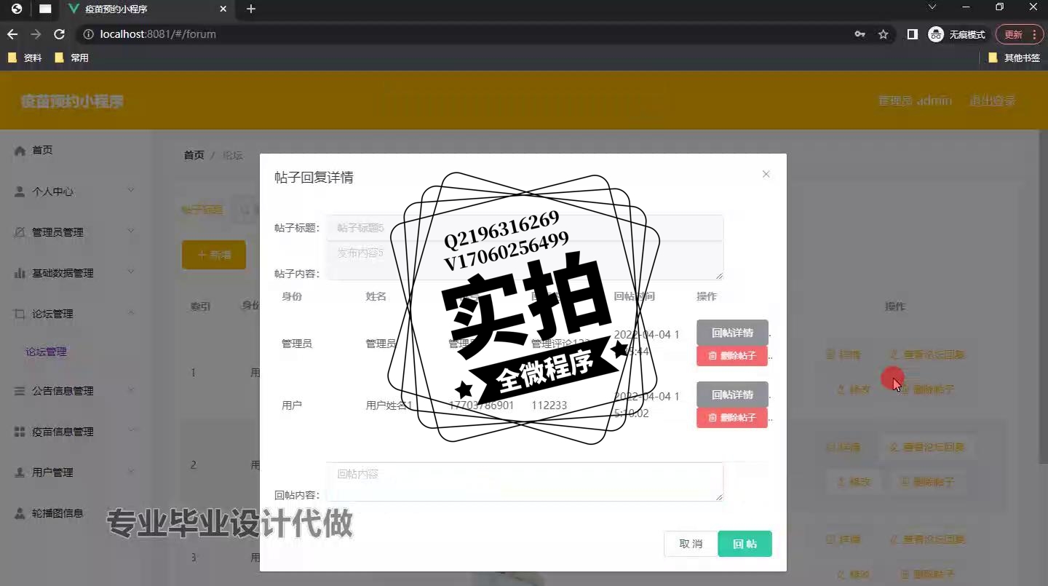Submit the reply with green 回帖 button
This screenshot has height=586, width=1048.
click(x=745, y=544)
